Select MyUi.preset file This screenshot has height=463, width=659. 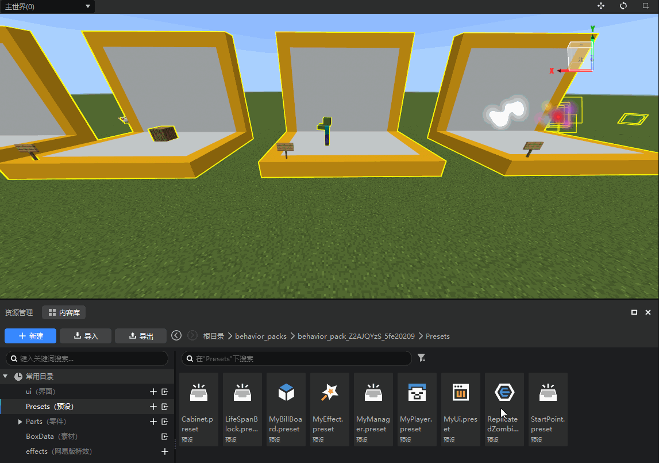(x=461, y=409)
